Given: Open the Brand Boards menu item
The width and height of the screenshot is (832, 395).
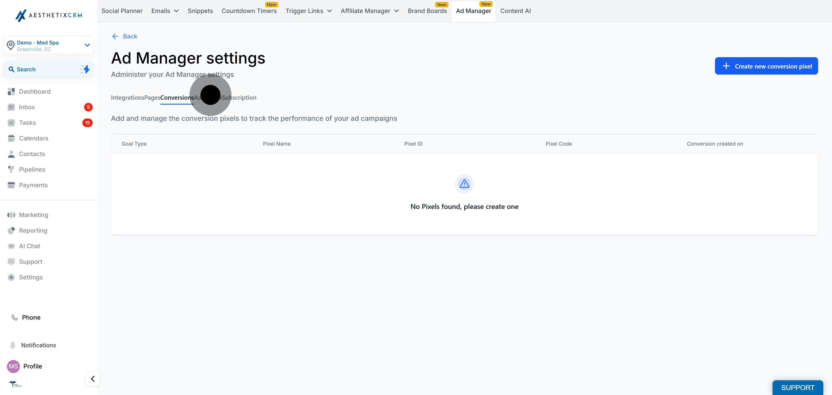Looking at the screenshot, I should pos(427,11).
